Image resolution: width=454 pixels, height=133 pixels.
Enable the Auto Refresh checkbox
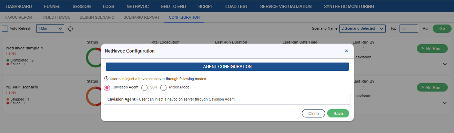tap(5, 29)
